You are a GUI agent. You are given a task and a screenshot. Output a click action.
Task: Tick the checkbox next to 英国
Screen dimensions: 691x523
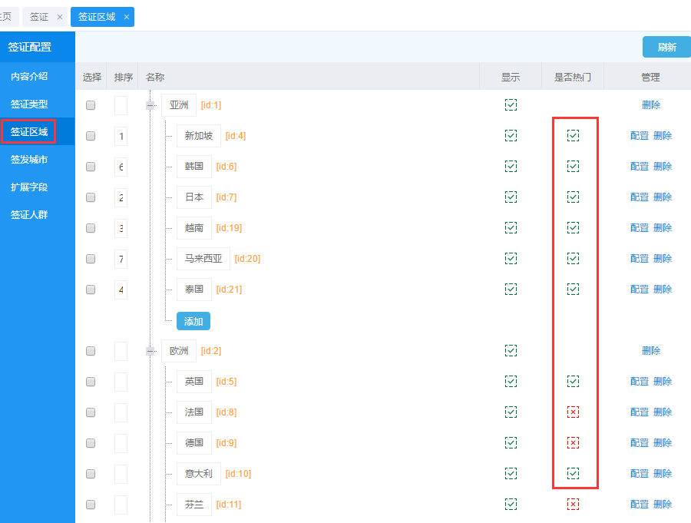[x=91, y=382]
